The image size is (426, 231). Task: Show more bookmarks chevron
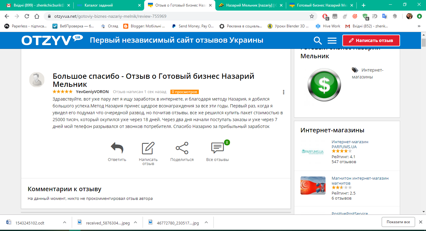click(419, 26)
